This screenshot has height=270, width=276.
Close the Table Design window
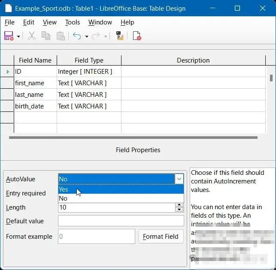pos(262,8)
